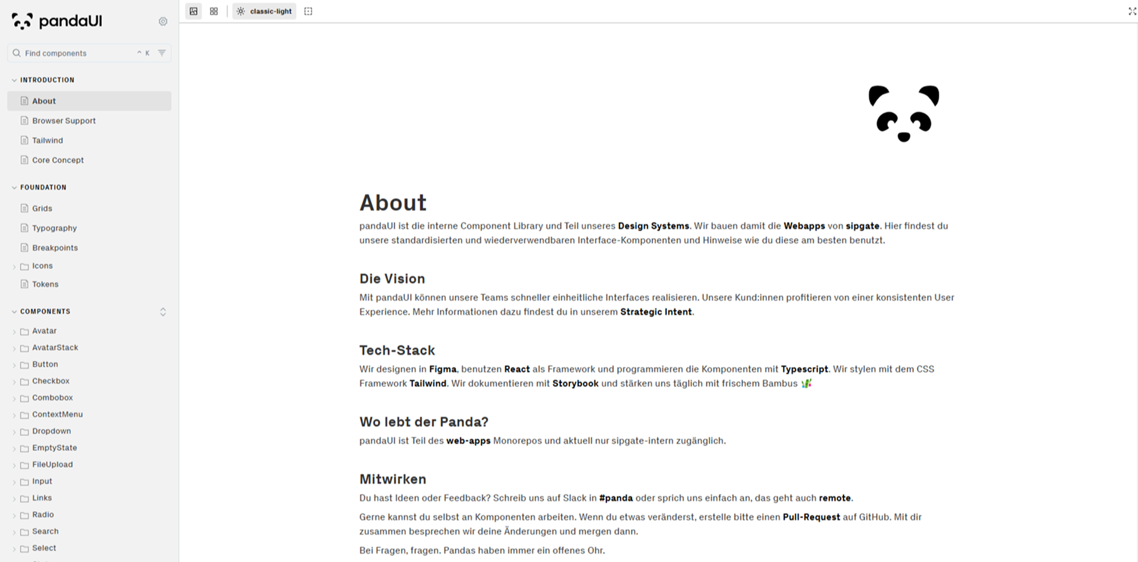
Task: Open the Typescript link
Action: (805, 369)
